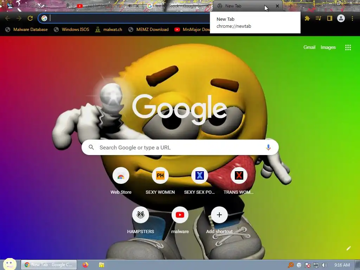Close the YouTube tab
The width and height of the screenshot is (360, 270).
(x=137, y=6)
